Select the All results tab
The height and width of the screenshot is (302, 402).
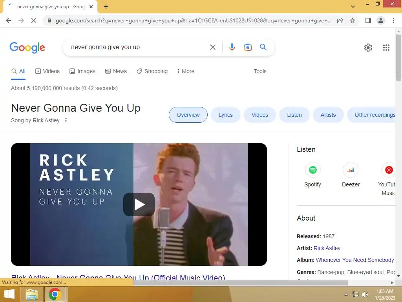[x=18, y=72]
